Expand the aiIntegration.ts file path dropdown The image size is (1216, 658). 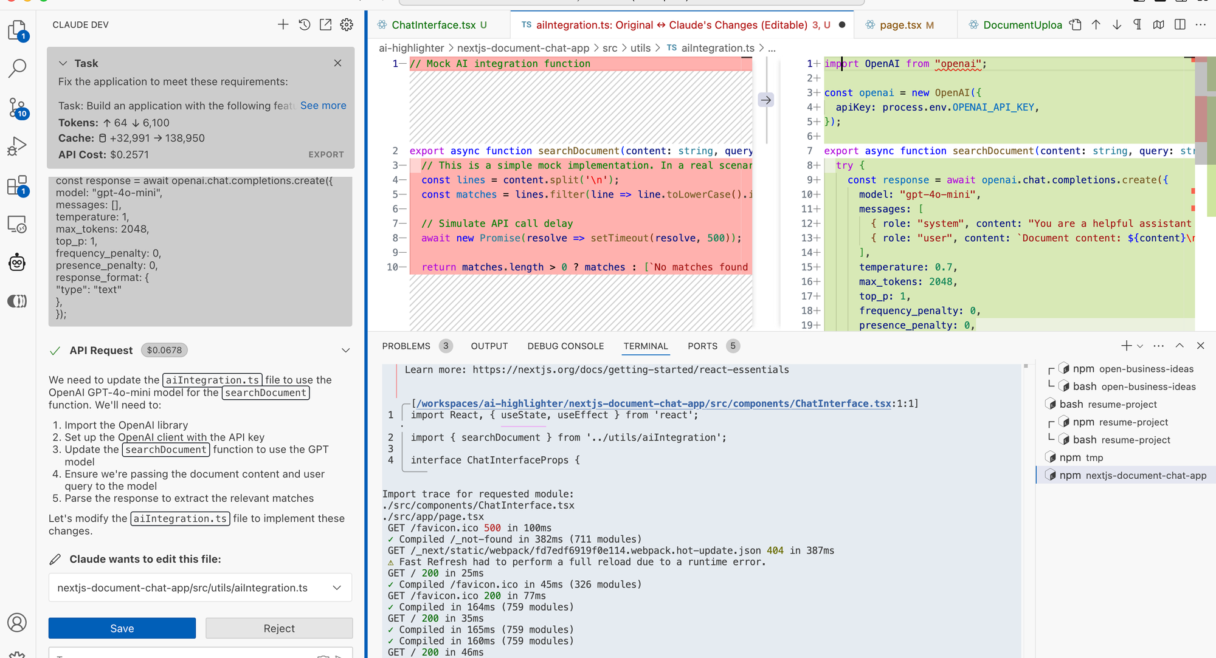pos(337,588)
